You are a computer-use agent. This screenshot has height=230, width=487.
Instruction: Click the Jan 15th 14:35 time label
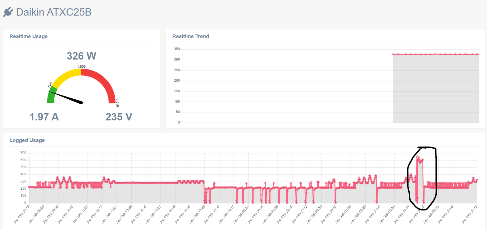tap(139, 214)
